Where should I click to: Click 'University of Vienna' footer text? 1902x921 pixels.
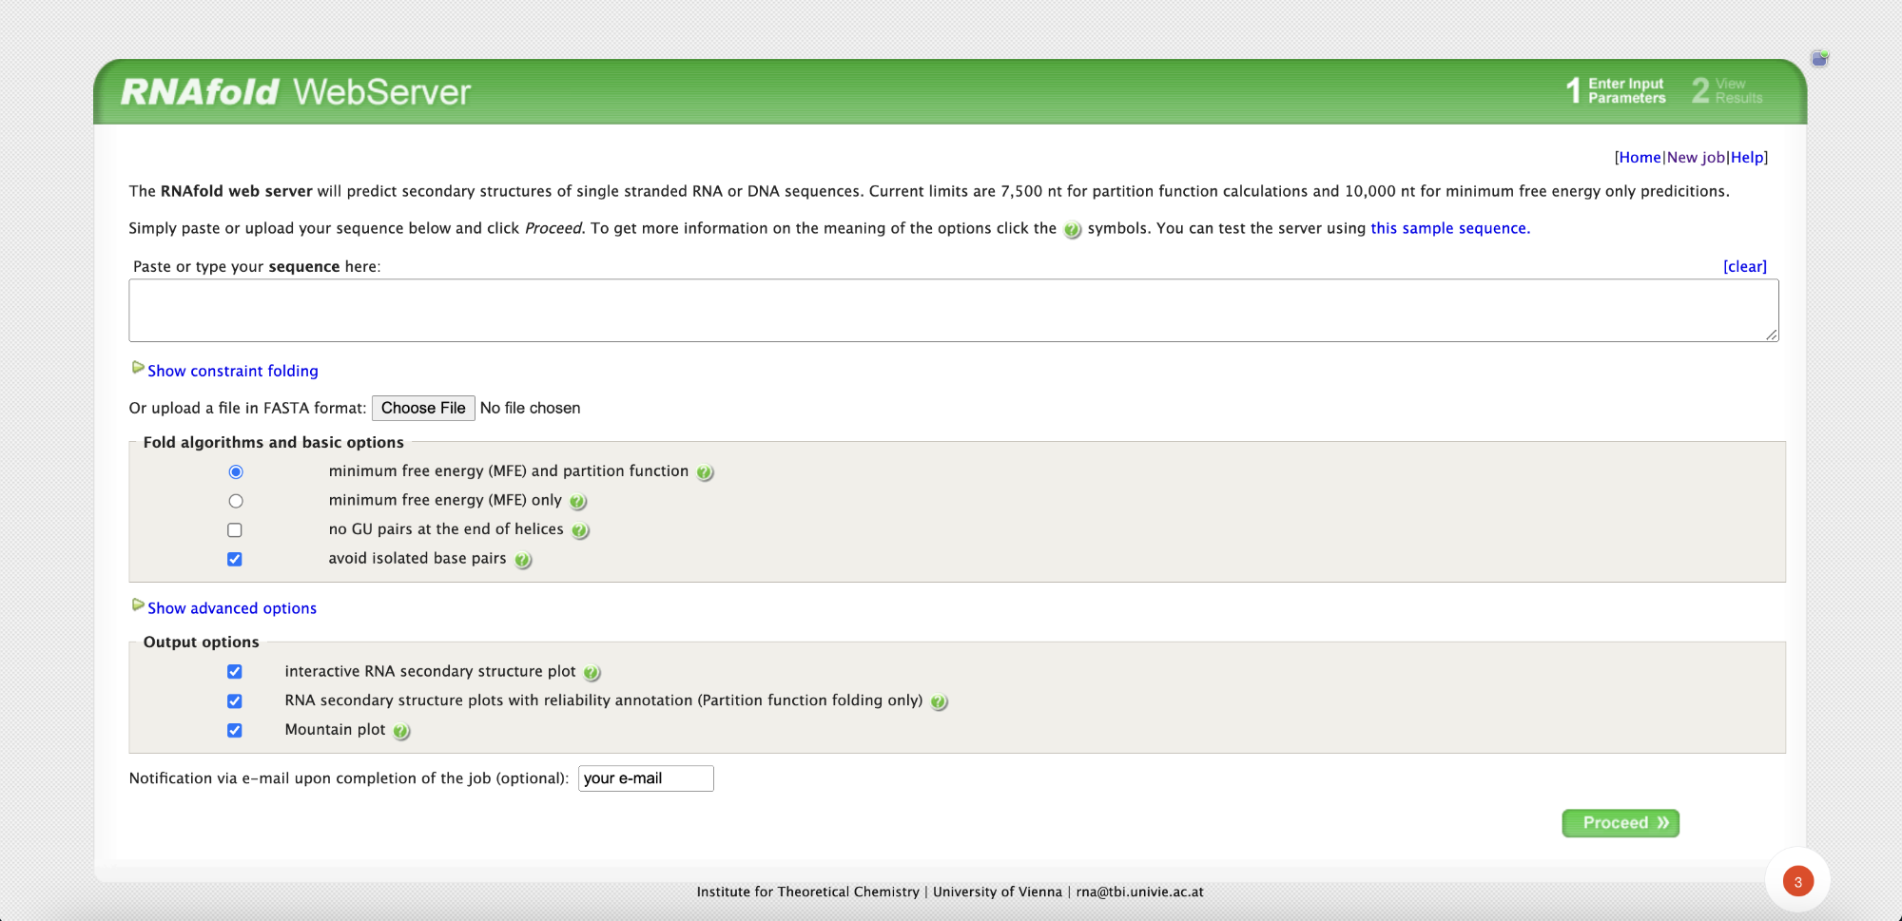click(x=998, y=892)
